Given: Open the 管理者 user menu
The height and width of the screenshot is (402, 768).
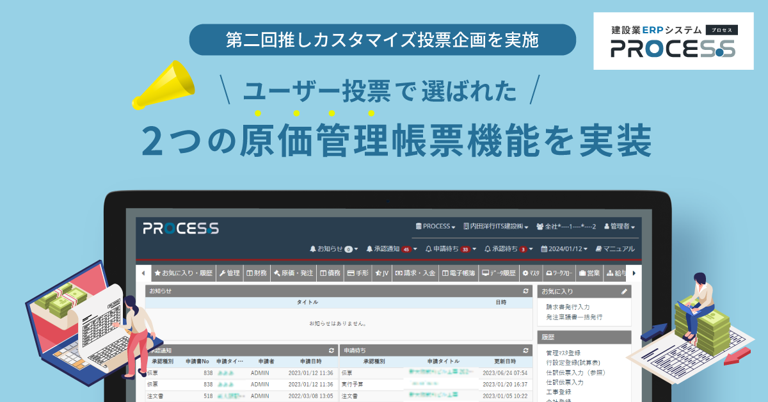Looking at the screenshot, I should point(620,227).
